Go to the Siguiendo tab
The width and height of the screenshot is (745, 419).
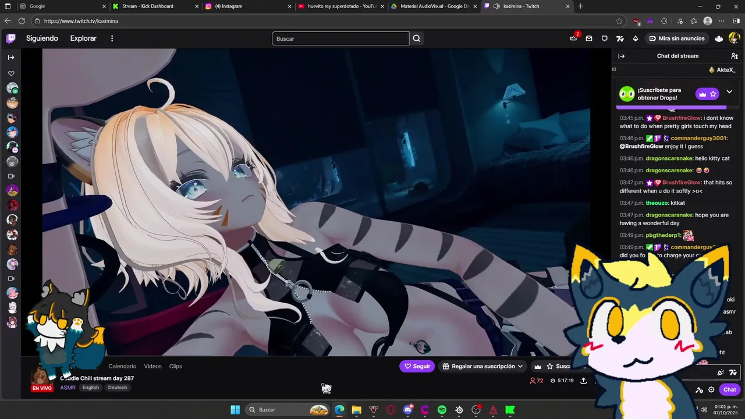[42, 38]
